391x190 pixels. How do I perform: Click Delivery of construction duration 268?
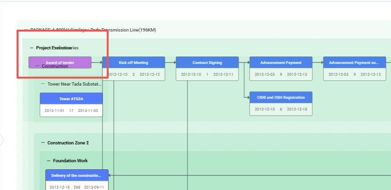tap(77, 187)
